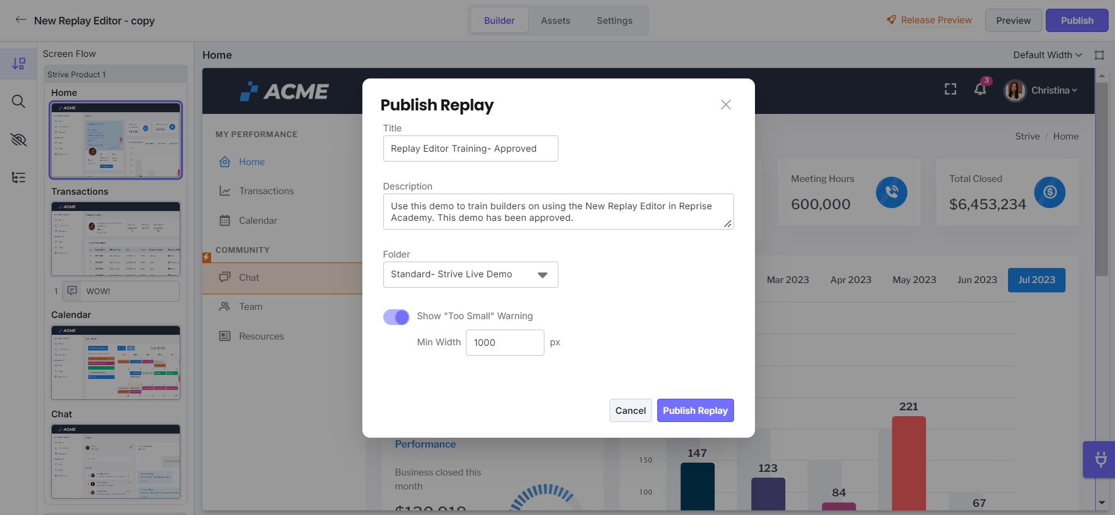Open the Screen Flow sidebar icon
Image resolution: width=1115 pixels, height=515 pixels.
click(19, 63)
